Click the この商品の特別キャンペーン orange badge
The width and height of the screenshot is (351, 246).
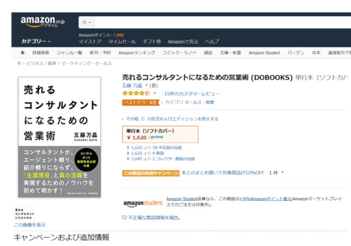point(150,173)
